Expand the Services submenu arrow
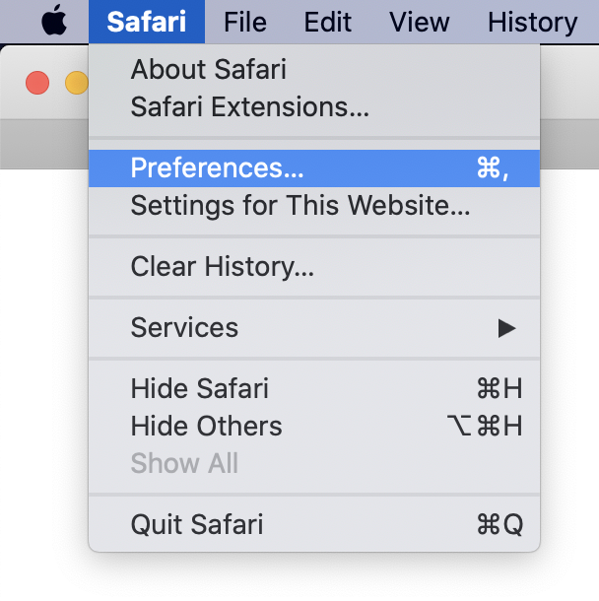This screenshot has height=601, width=599. (506, 328)
